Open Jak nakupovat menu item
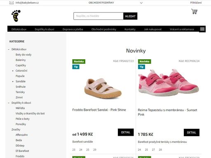Viewport: 211px width, 158px height. [152, 29]
